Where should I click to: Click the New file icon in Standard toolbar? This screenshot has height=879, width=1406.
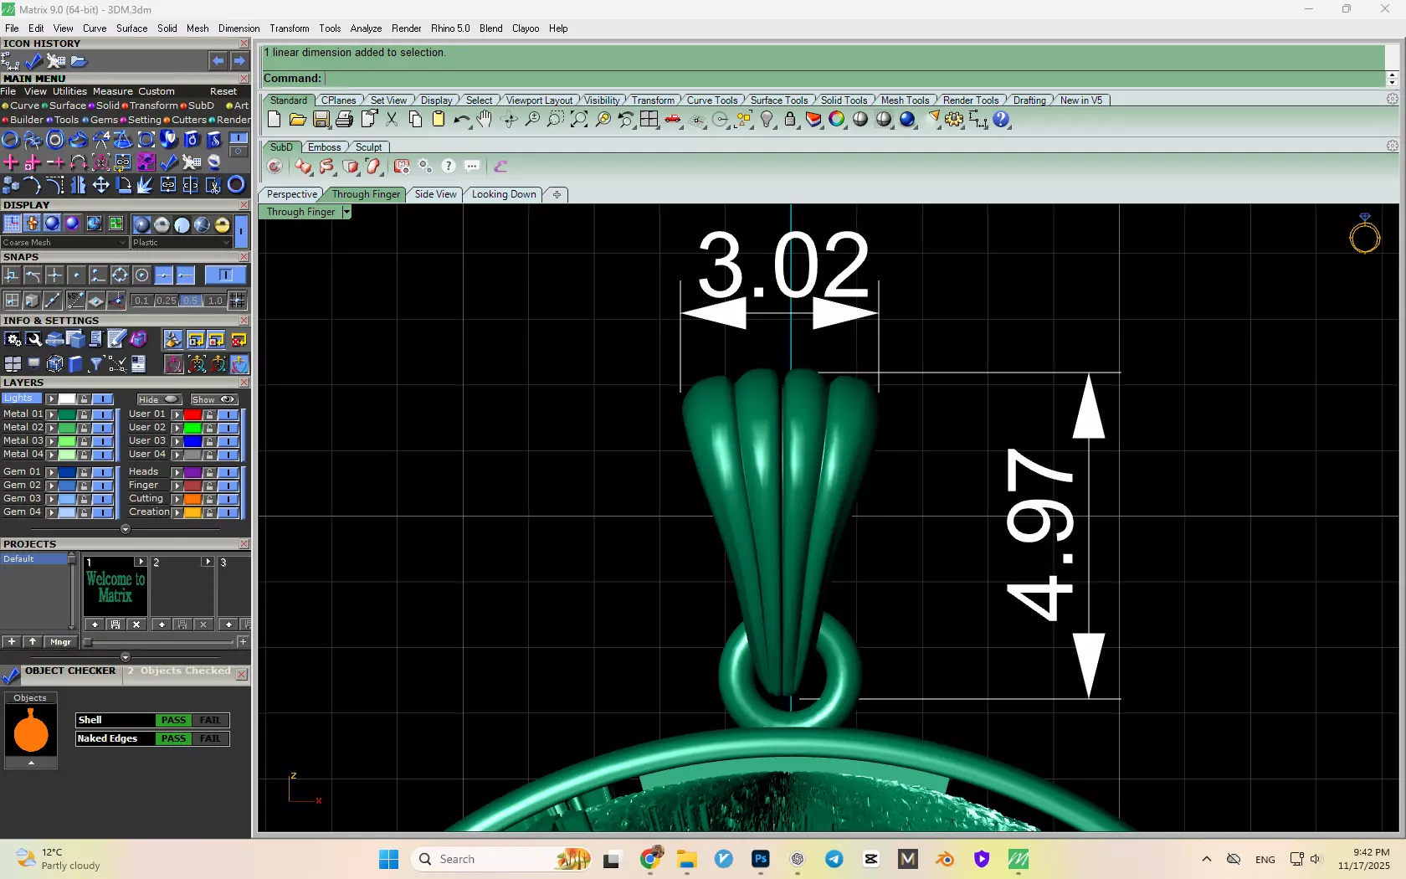274,120
